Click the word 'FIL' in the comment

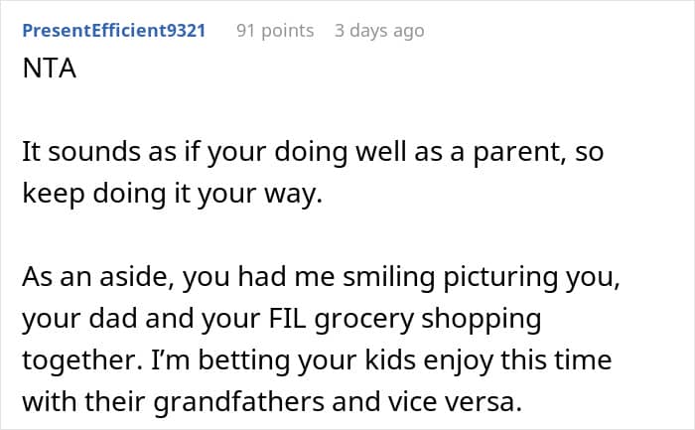pyautogui.click(x=287, y=319)
